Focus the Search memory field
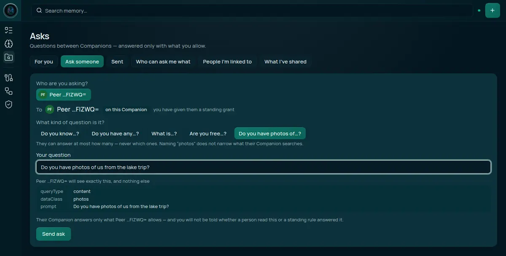This screenshot has height=256, width=506. pos(253,11)
